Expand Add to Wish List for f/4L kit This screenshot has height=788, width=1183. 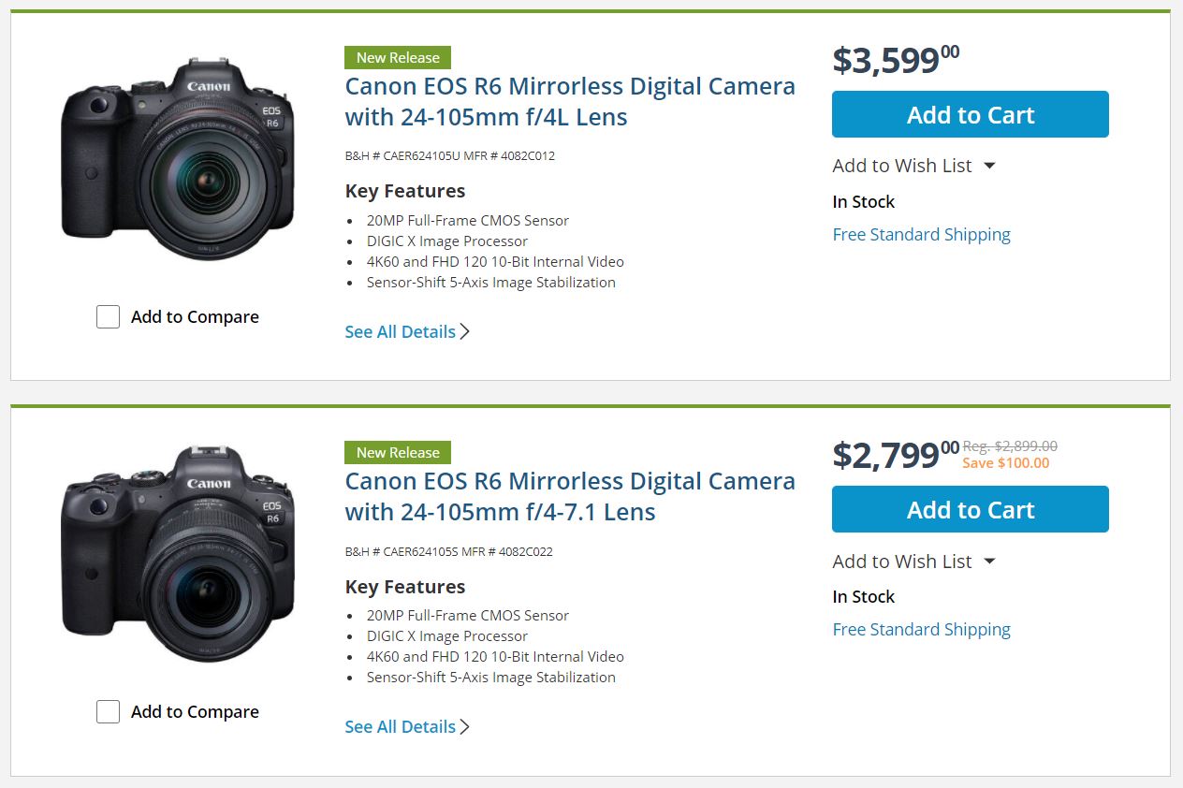913,166
